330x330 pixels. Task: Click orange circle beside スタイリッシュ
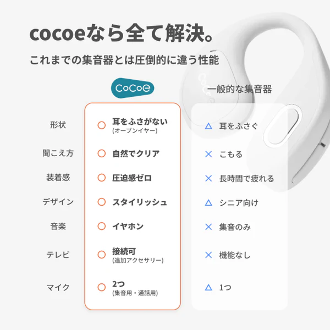click(101, 202)
